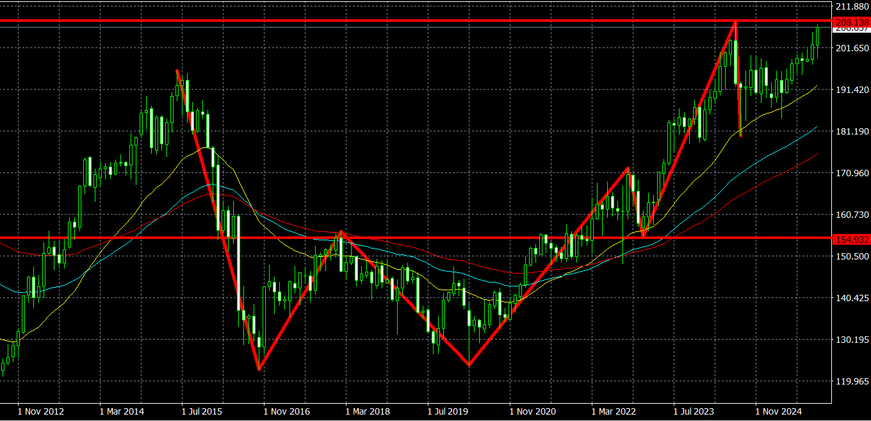Click the 1 Nov 2020 date label
The width and height of the screenshot is (871, 421).
coord(532,411)
